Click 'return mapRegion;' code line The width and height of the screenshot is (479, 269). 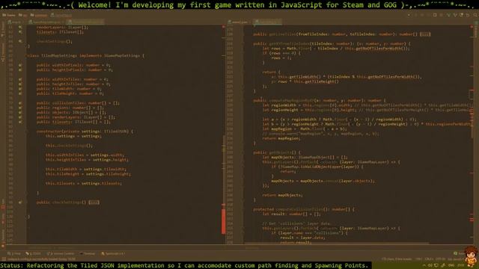tap(281, 138)
